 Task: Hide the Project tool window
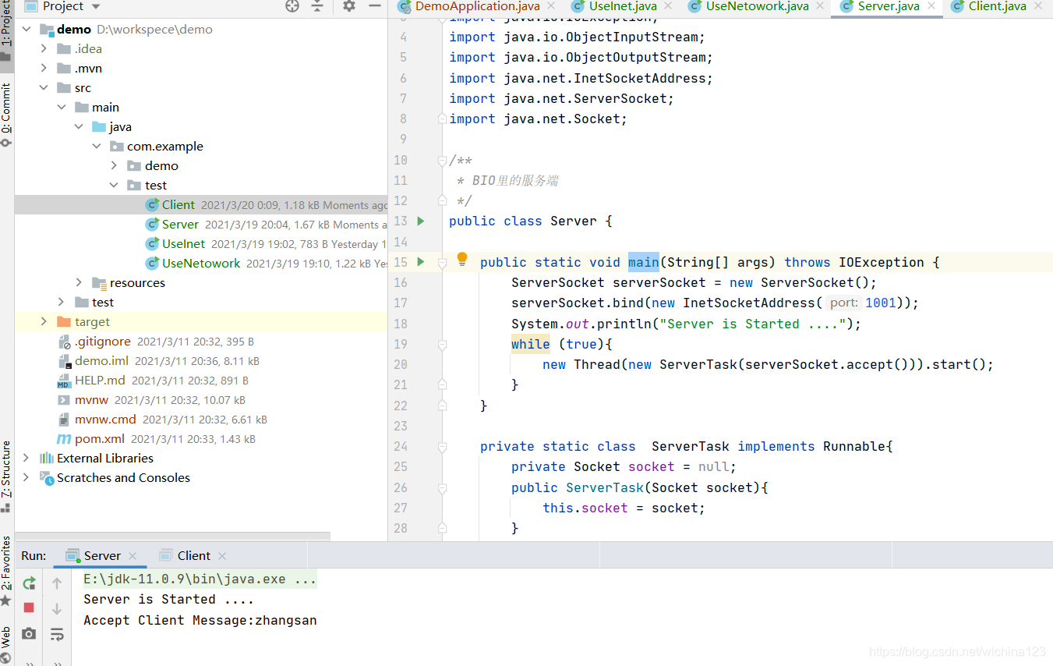tap(375, 6)
